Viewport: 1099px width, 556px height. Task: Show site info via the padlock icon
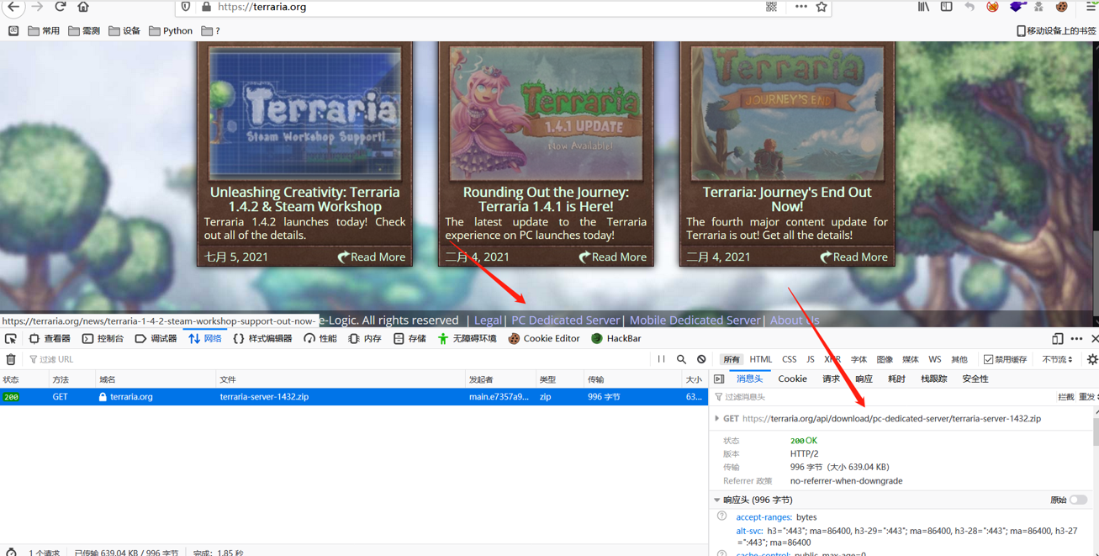[x=206, y=7]
